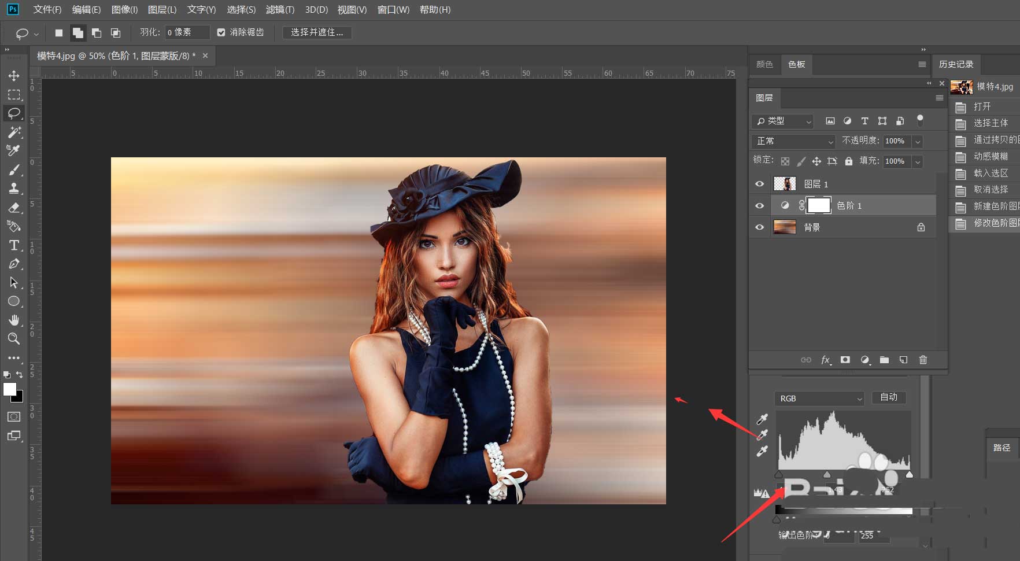Open the 图像(I) menu
1020x561 pixels.
124,10
